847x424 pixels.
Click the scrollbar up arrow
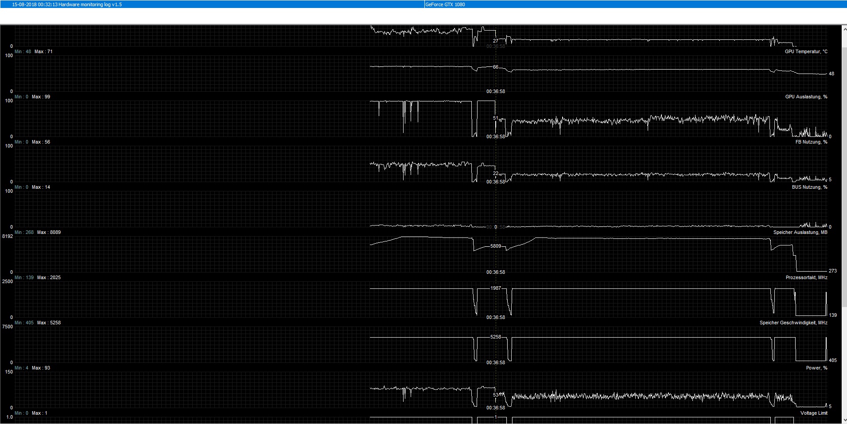coord(844,29)
